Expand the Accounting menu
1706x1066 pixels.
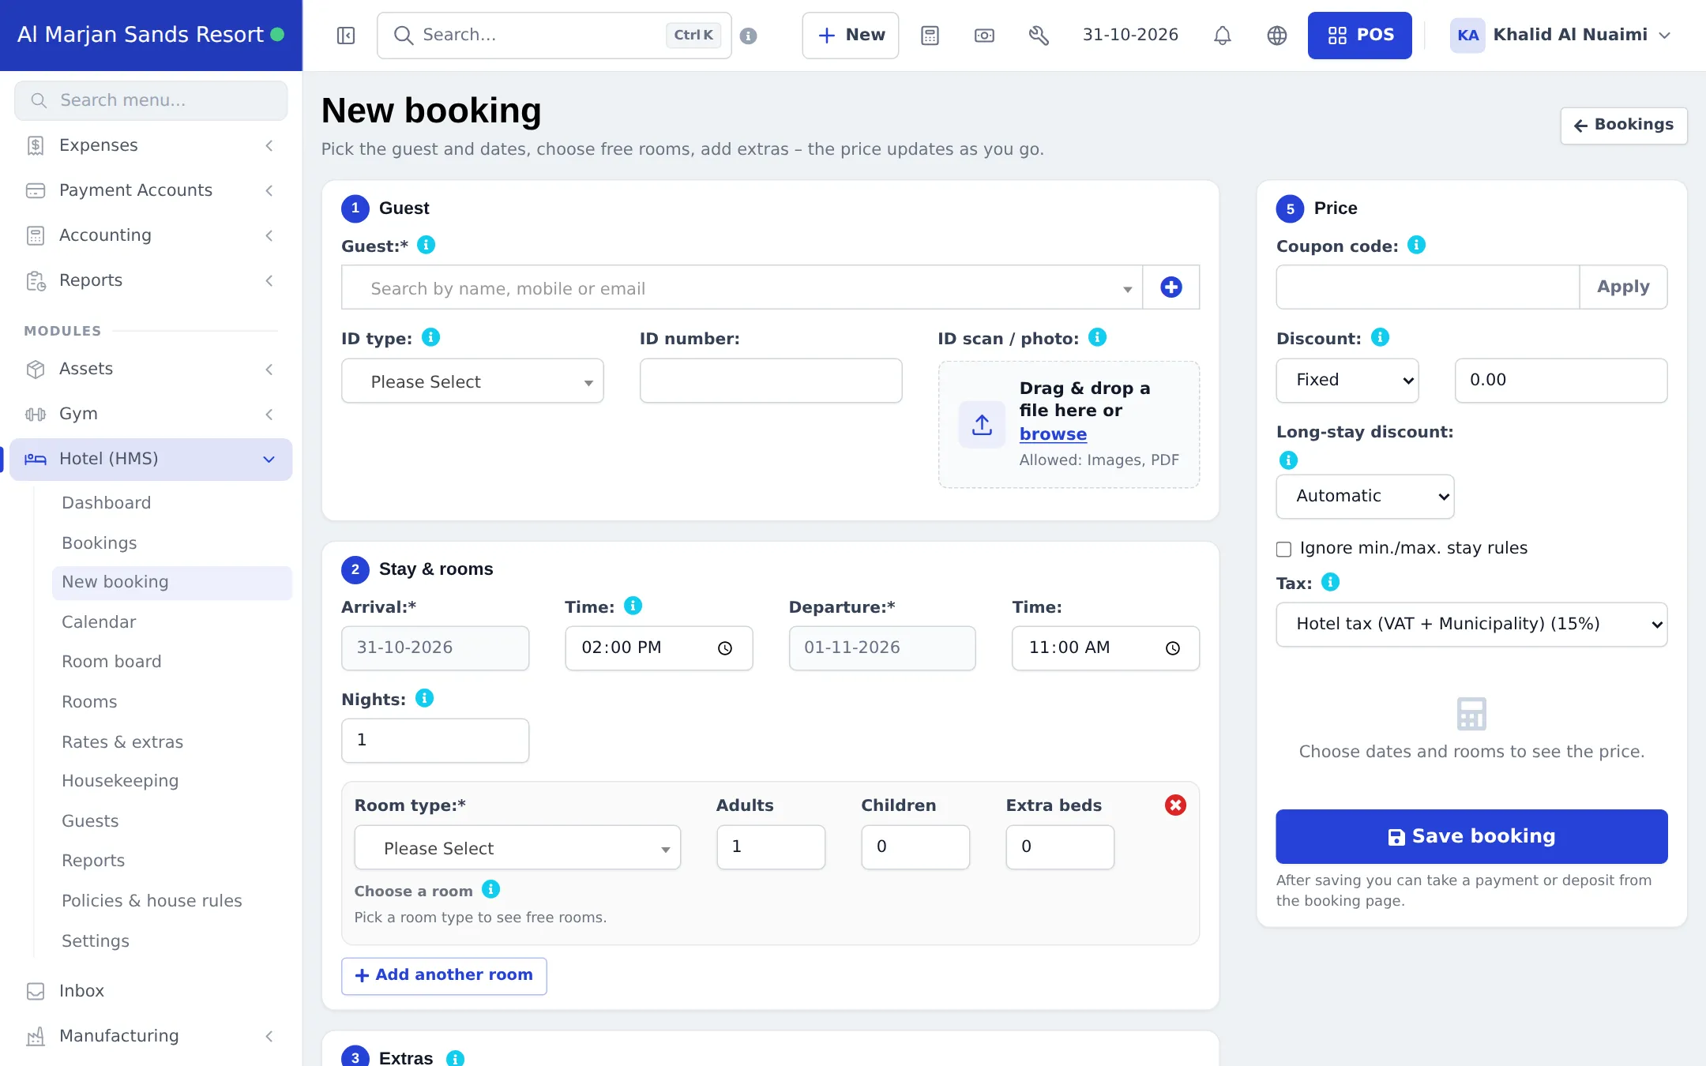click(x=151, y=235)
